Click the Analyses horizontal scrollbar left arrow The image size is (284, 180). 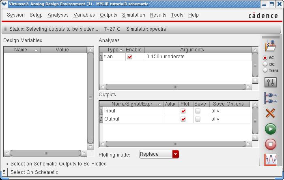tap(103, 87)
